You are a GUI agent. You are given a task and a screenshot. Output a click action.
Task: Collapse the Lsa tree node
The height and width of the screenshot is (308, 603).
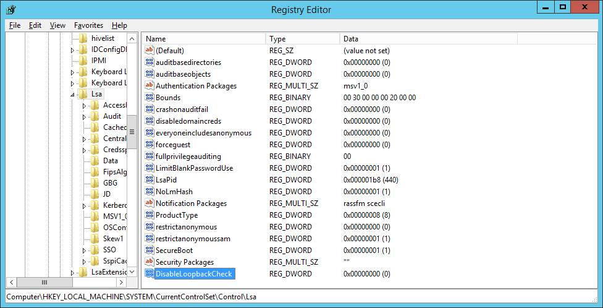coord(73,95)
